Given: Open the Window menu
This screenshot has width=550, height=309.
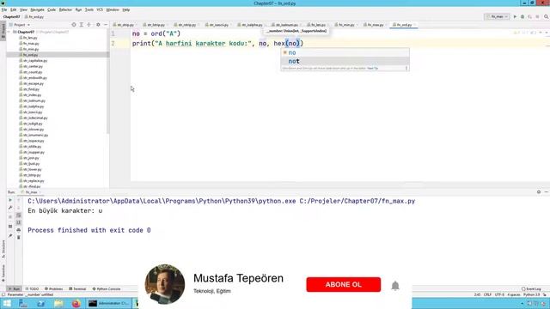Looking at the screenshot, I should click(x=113, y=9).
